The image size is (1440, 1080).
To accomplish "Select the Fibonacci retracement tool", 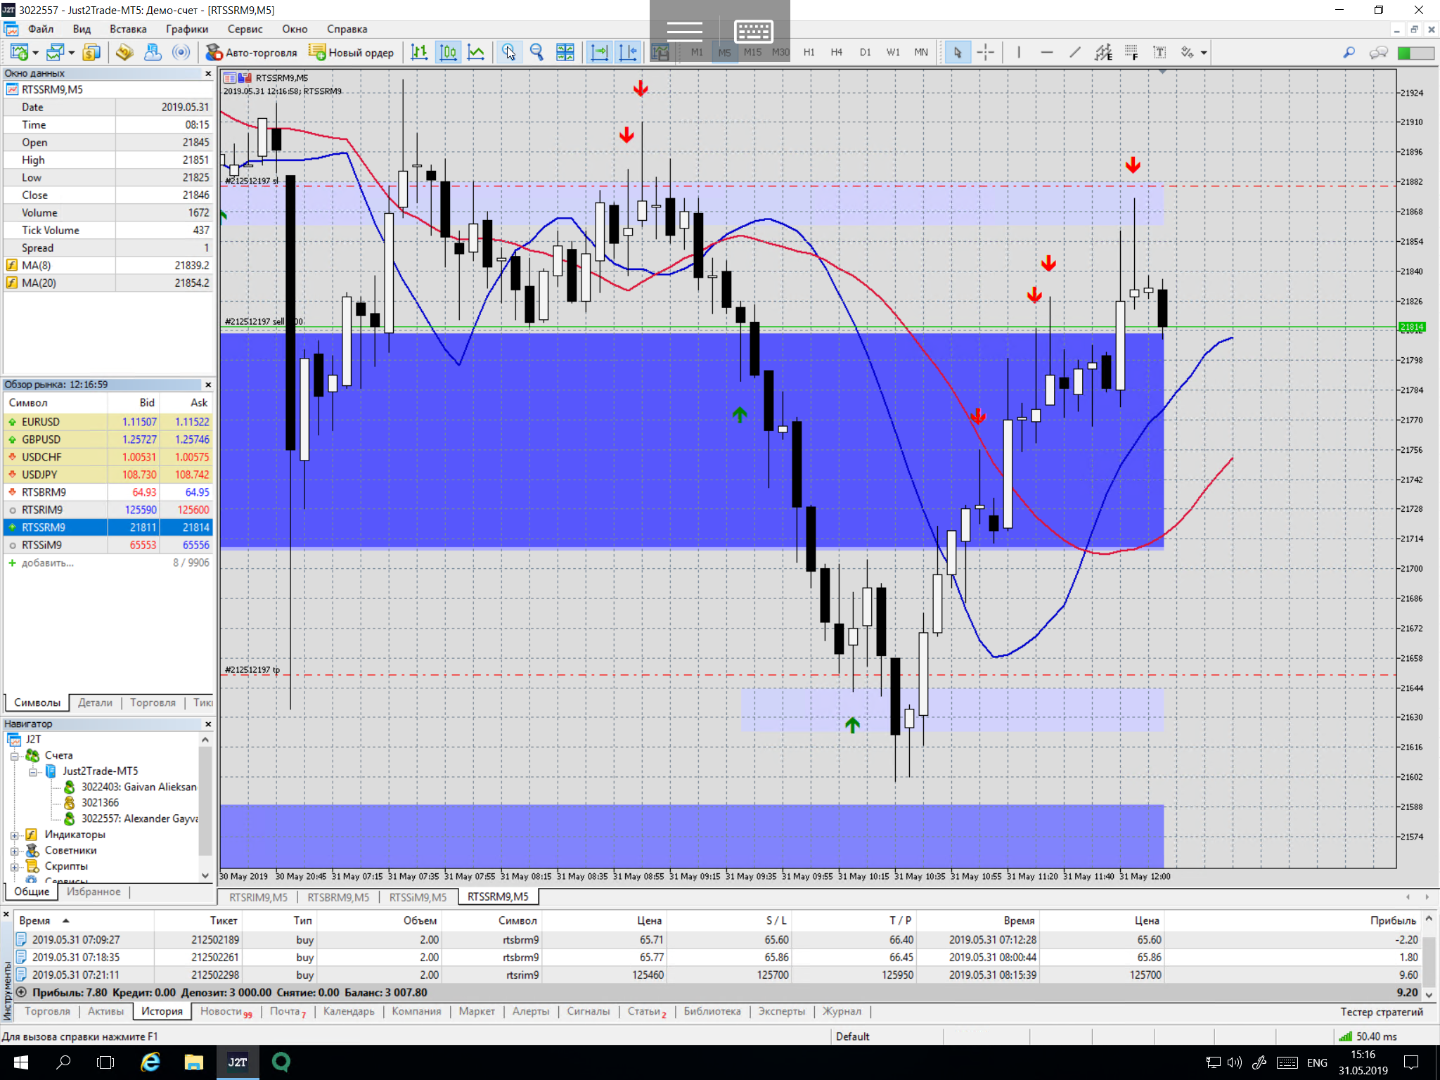I will click(1131, 53).
